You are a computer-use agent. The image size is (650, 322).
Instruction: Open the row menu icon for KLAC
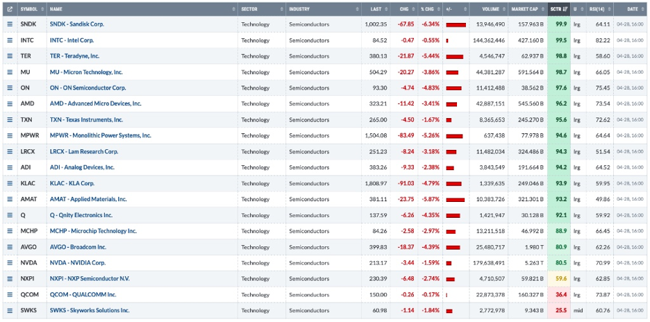coord(10,183)
